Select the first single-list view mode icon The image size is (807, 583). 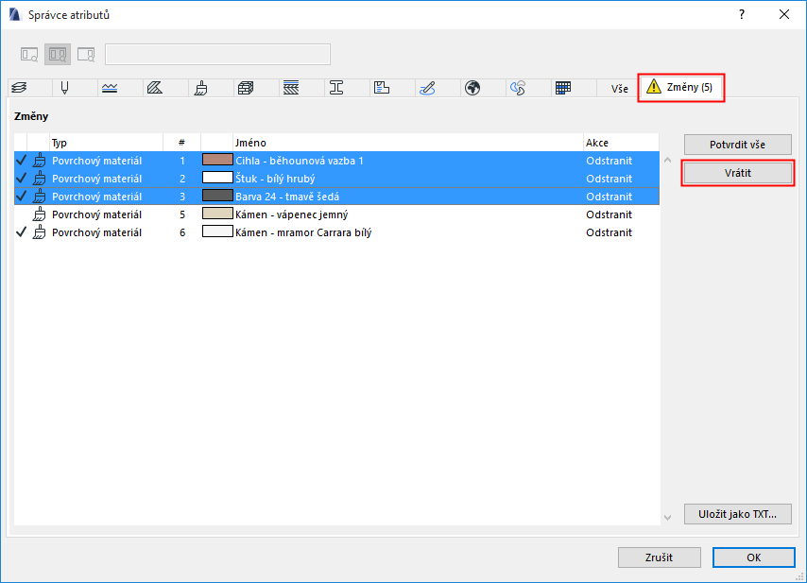29,54
